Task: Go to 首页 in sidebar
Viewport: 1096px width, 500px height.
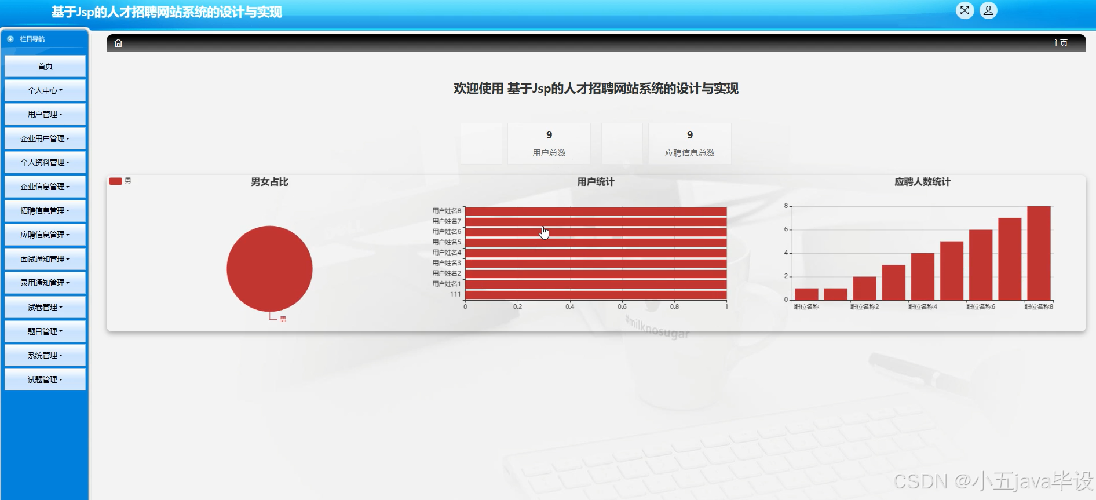Action: click(45, 66)
